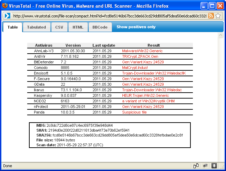Click the Result column header
This screenshot has height=171, width=226.
click(x=153, y=45)
